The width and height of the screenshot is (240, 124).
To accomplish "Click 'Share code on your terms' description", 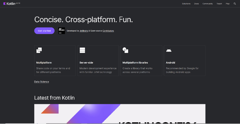I will (x=53, y=70).
